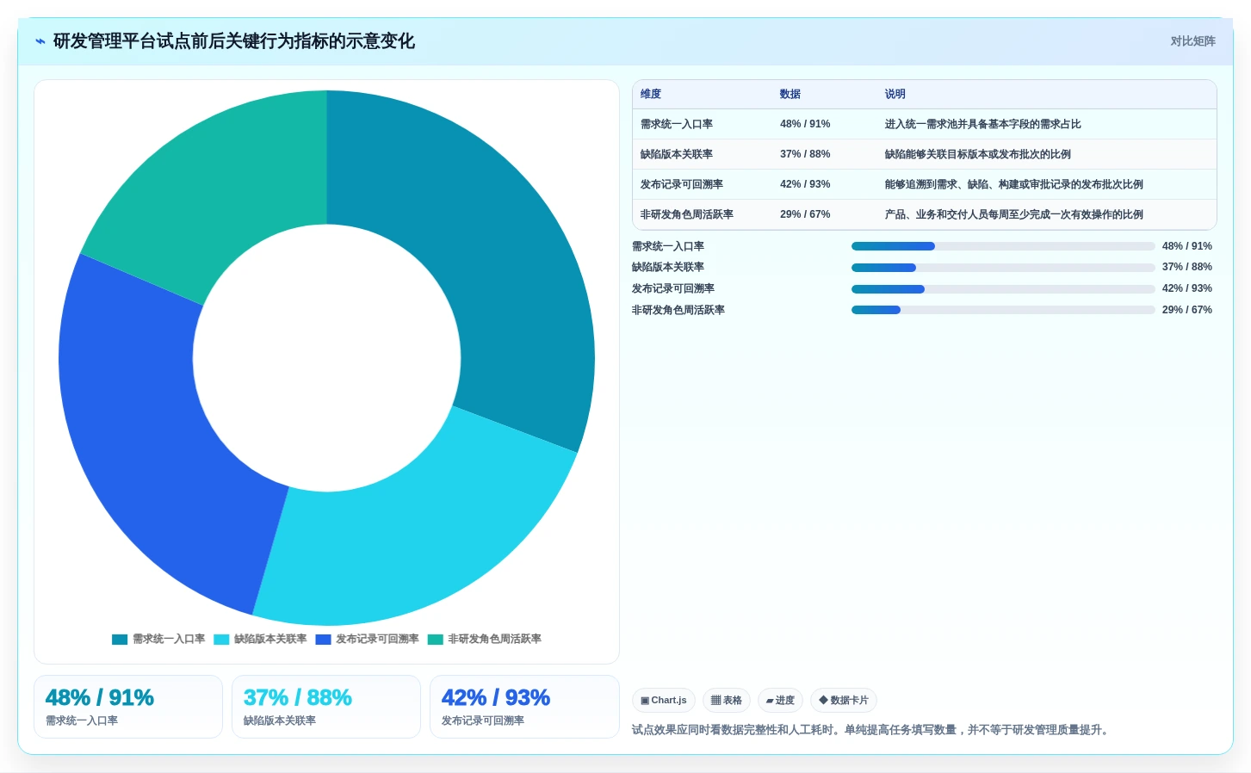Viewport: 1251px width, 773px height.
Task: Click the 维度 column header
Action: pyautogui.click(x=651, y=95)
